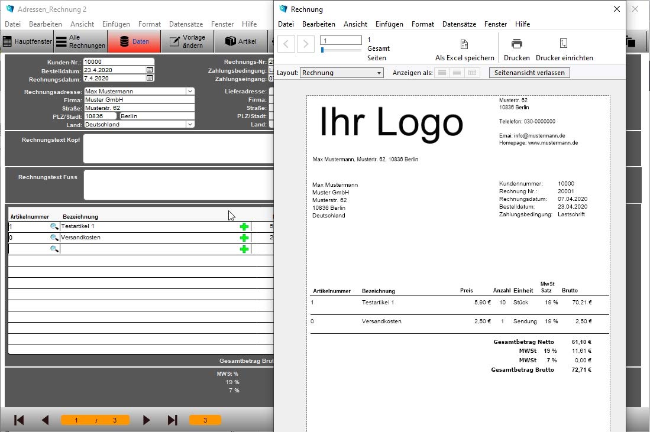Switch Anzeigen als to form view

(442, 73)
